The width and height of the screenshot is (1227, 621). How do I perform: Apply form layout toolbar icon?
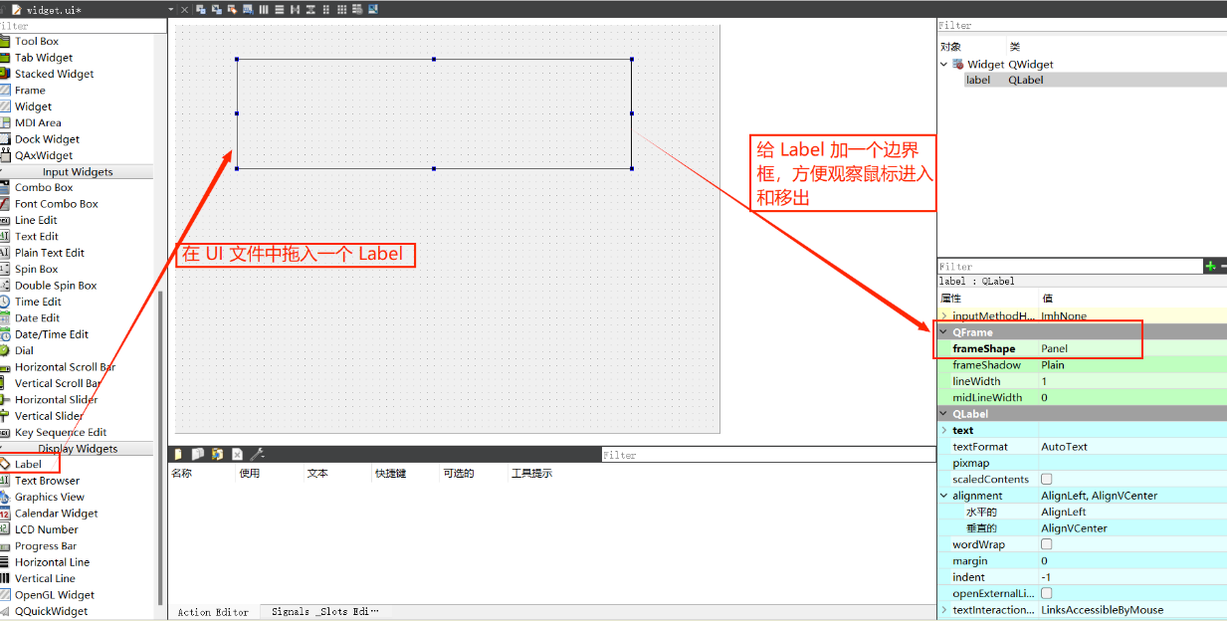pos(326,9)
